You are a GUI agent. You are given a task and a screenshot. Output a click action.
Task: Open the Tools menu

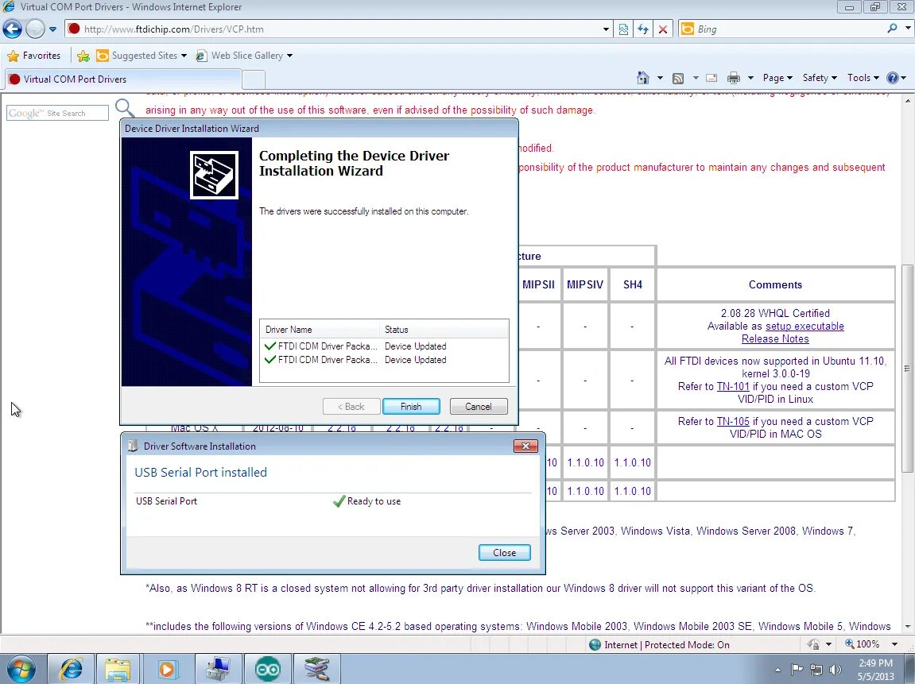(863, 78)
